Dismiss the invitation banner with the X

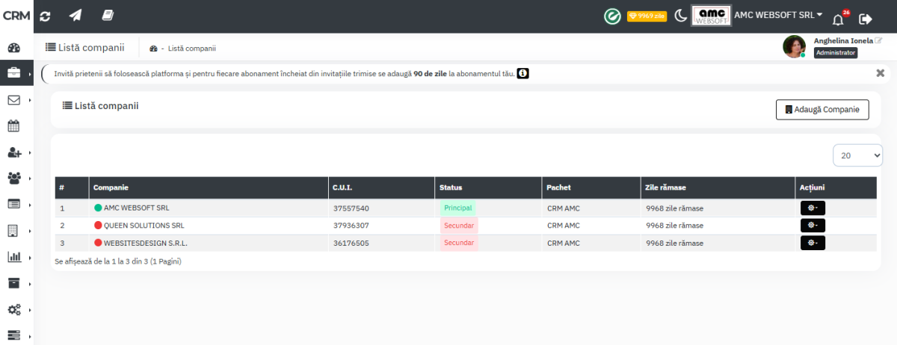click(x=880, y=73)
